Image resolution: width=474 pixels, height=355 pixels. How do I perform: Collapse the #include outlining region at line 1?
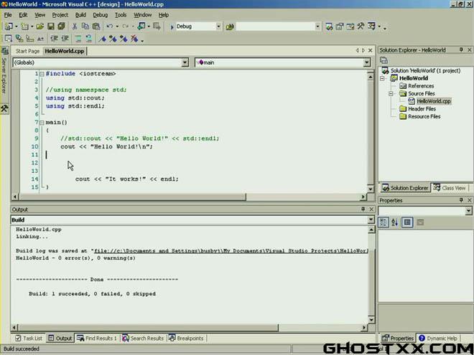[42, 74]
